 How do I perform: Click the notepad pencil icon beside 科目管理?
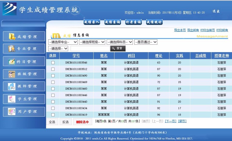(12, 61)
